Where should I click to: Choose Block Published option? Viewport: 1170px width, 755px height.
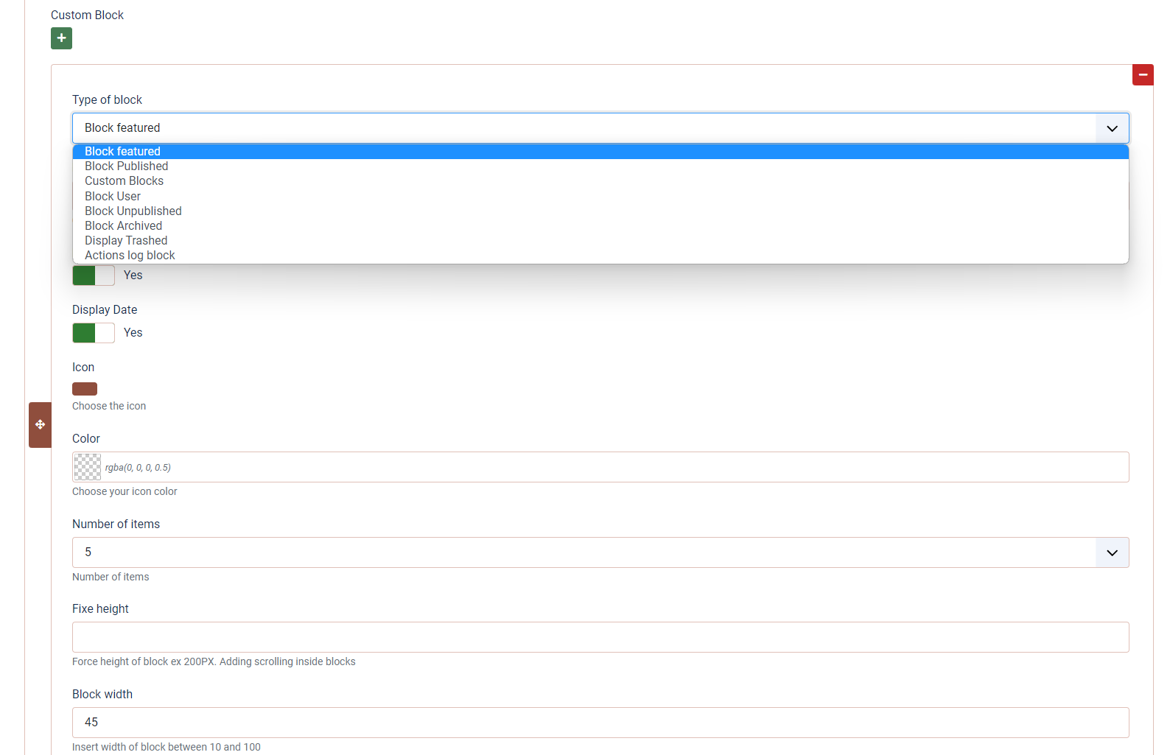pyautogui.click(x=600, y=166)
